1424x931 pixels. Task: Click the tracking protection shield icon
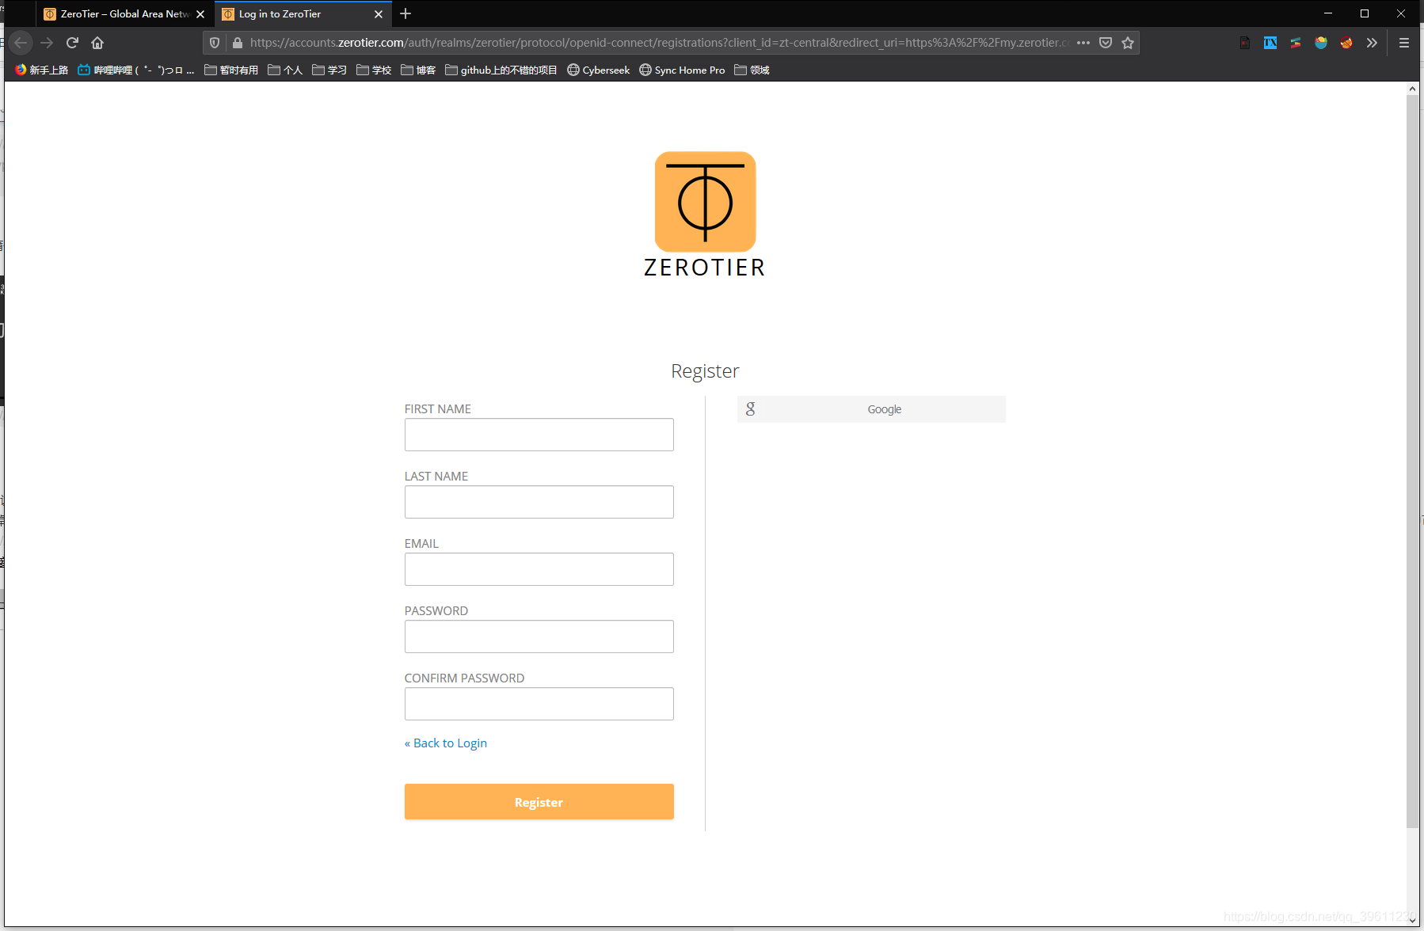point(215,43)
